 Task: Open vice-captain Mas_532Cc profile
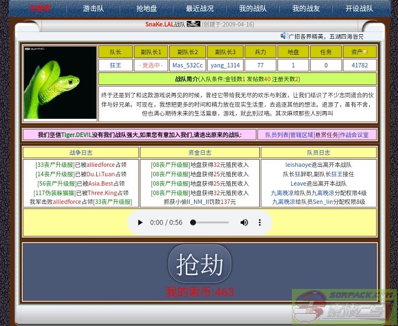[187, 65]
